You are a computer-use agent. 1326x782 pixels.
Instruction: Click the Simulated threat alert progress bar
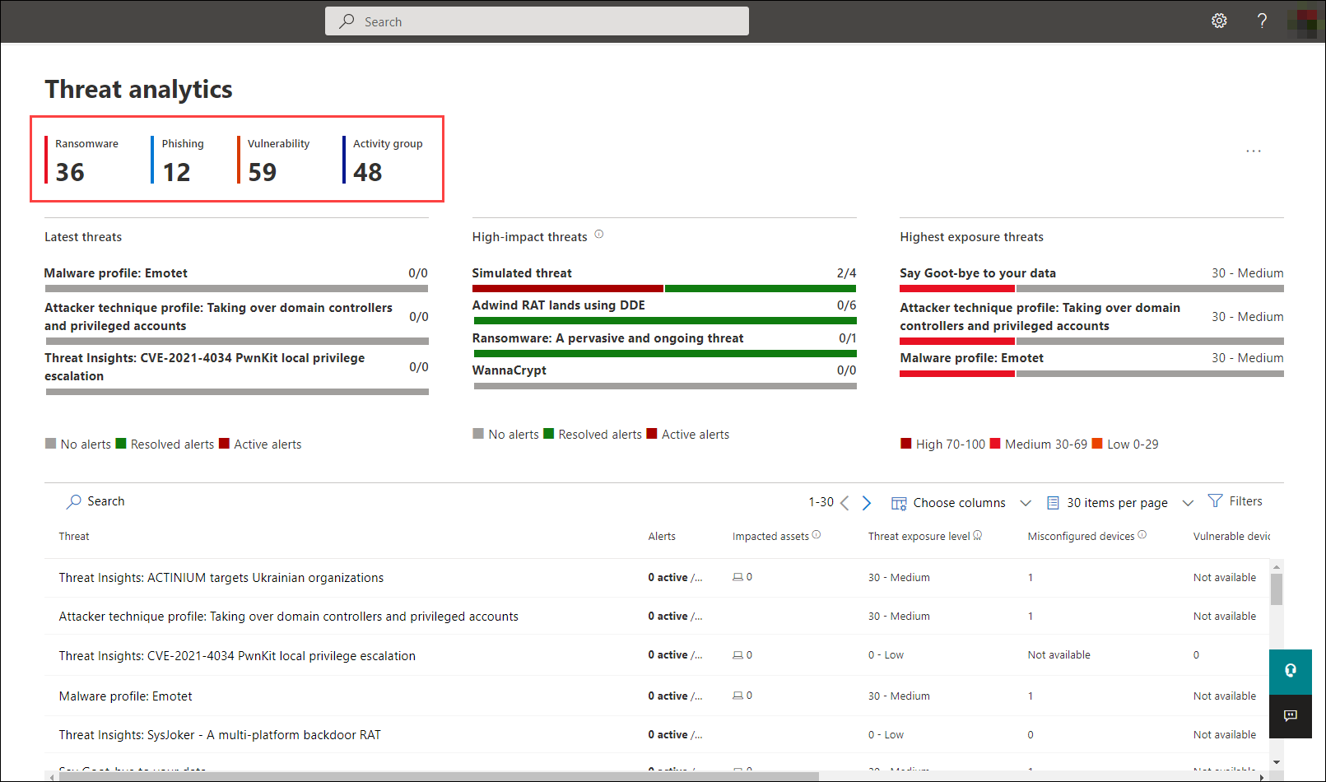tap(664, 289)
